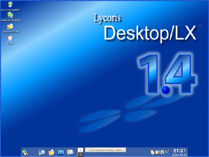Click the clipboard tray icon
The height and width of the screenshot is (157, 209).
point(153,152)
